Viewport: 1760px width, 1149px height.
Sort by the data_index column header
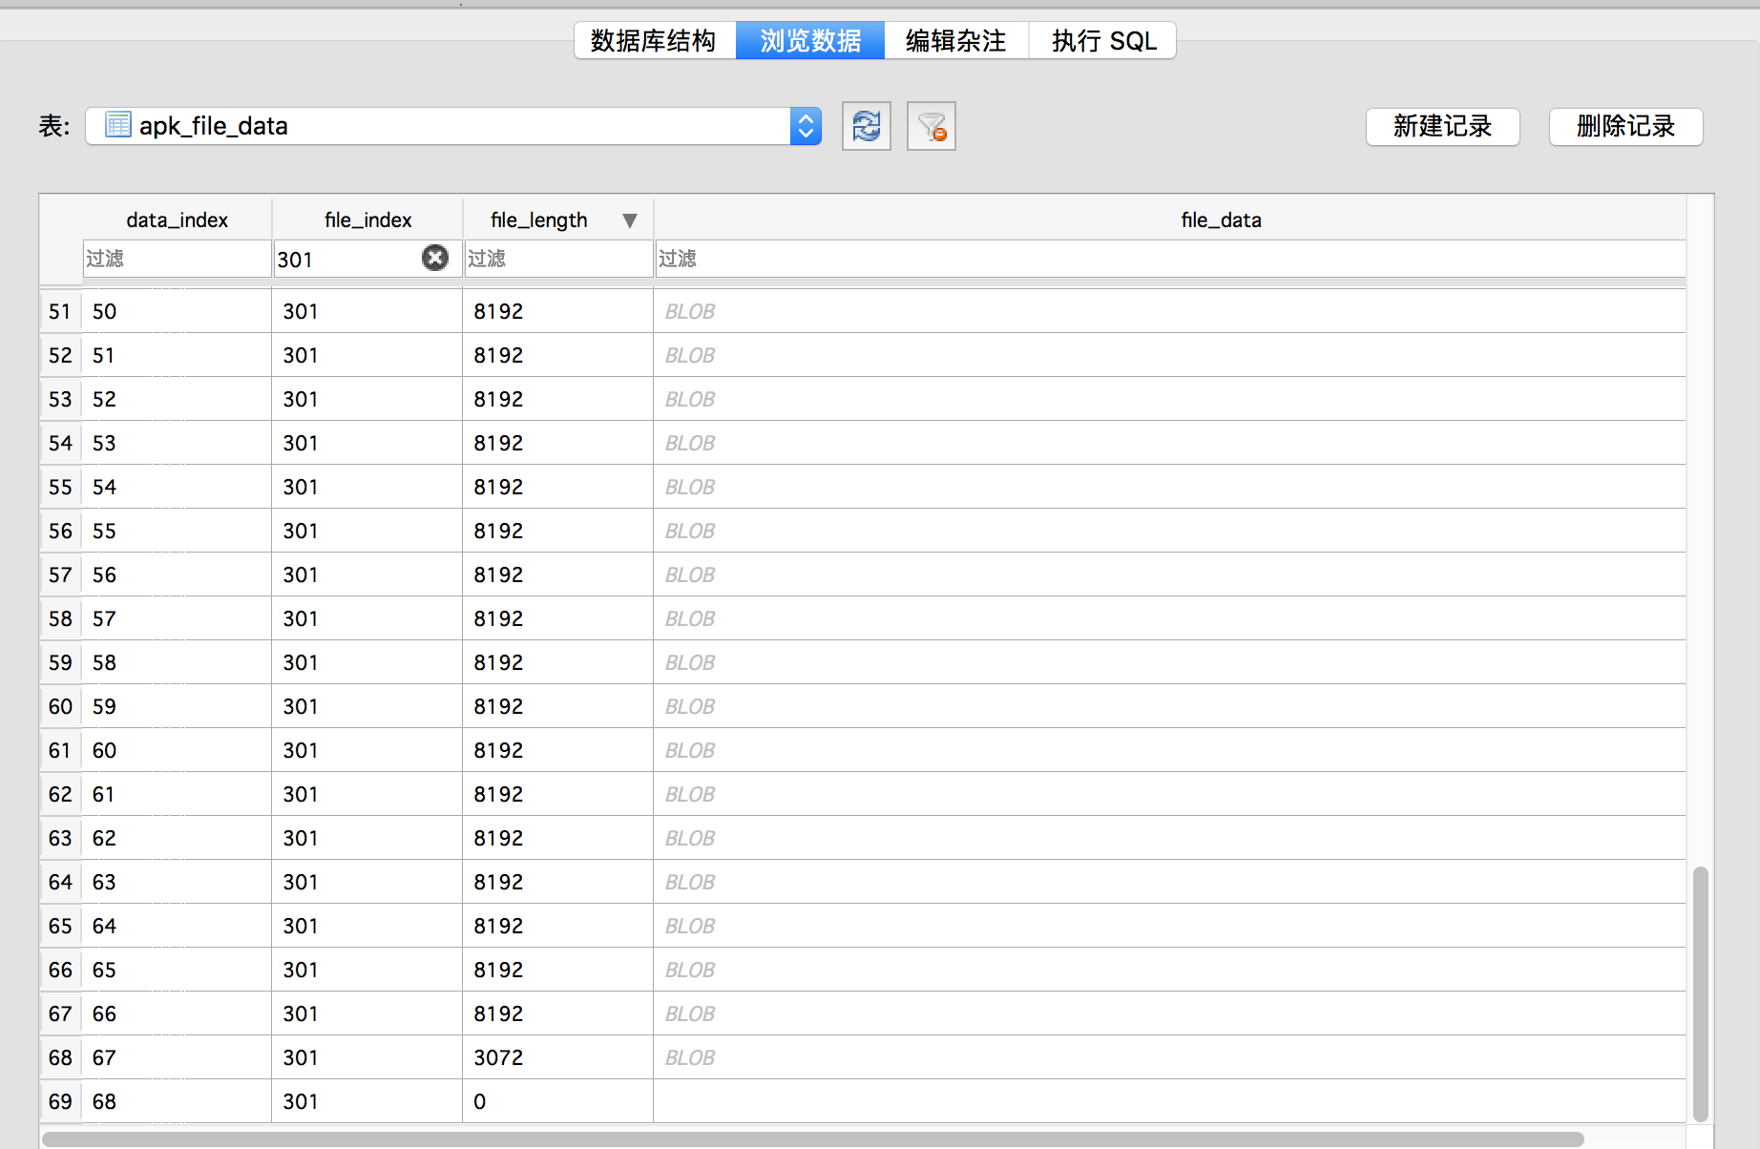[177, 220]
